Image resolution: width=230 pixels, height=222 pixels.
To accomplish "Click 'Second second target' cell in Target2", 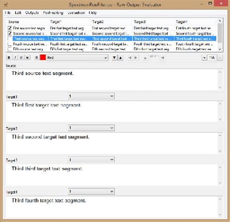I will [x=111, y=33].
